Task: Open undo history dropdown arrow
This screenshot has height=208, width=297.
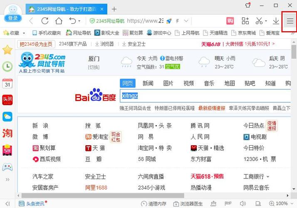Action: point(79,21)
